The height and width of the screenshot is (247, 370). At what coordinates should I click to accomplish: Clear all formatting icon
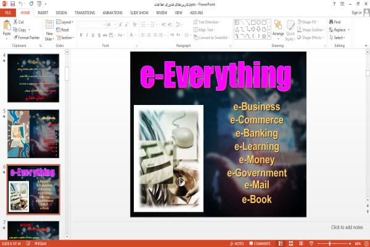pos(134,24)
